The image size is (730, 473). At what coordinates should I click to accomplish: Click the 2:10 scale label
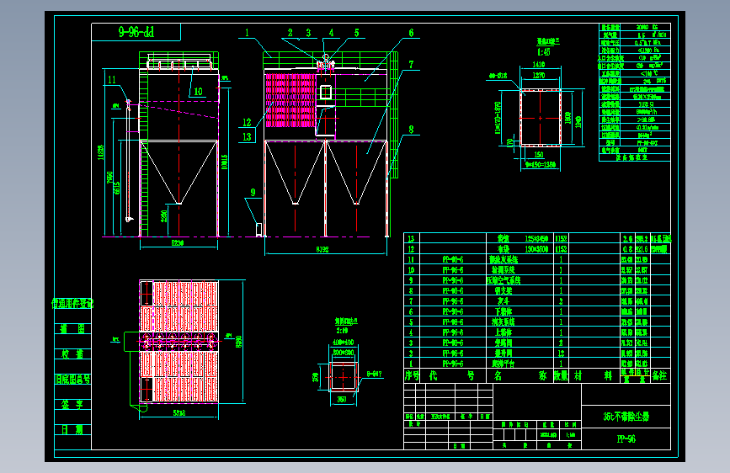point(342,331)
